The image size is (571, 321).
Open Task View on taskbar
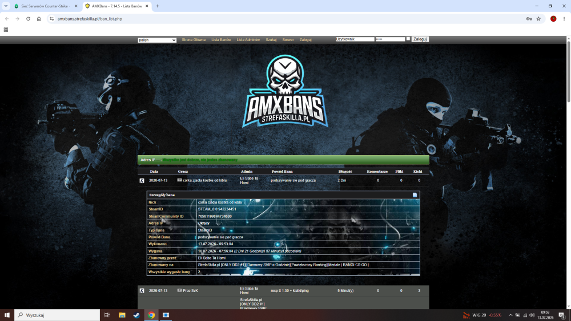107,315
